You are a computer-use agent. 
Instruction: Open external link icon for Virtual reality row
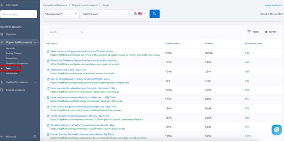pyautogui.click(x=48, y=125)
